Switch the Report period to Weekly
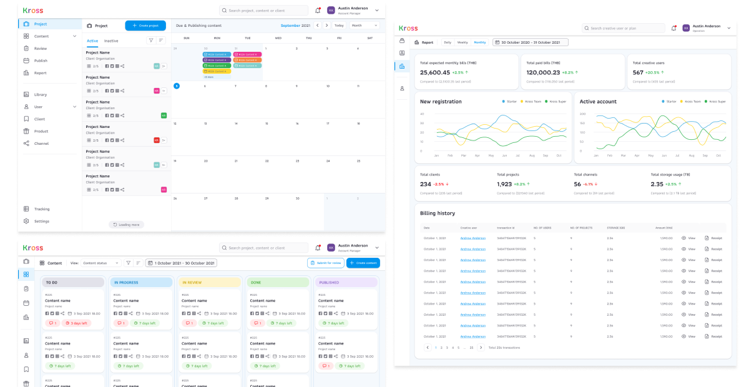Viewport: 749px width, 387px height. 463,42
